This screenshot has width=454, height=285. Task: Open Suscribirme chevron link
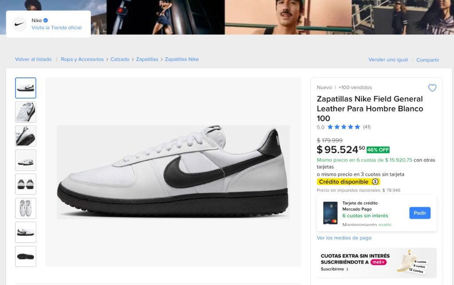pos(334,269)
